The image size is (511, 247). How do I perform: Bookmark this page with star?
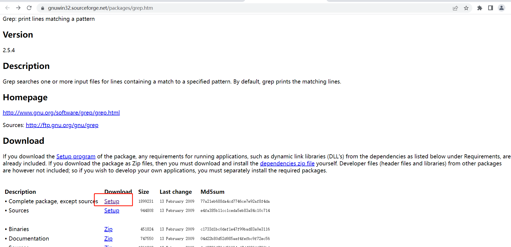click(x=466, y=8)
